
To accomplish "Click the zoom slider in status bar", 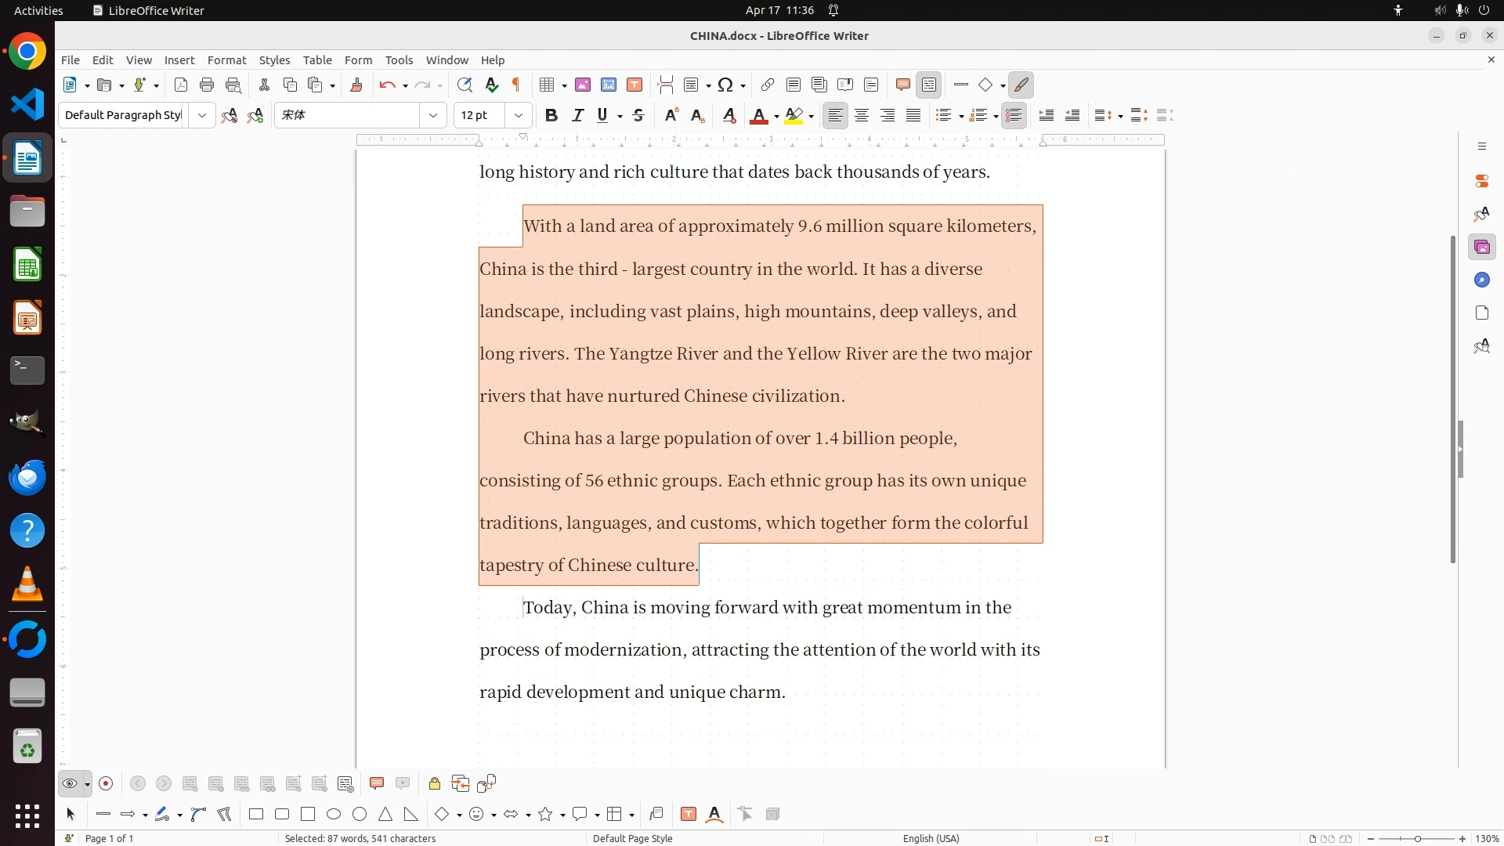I will click(1416, 838).
